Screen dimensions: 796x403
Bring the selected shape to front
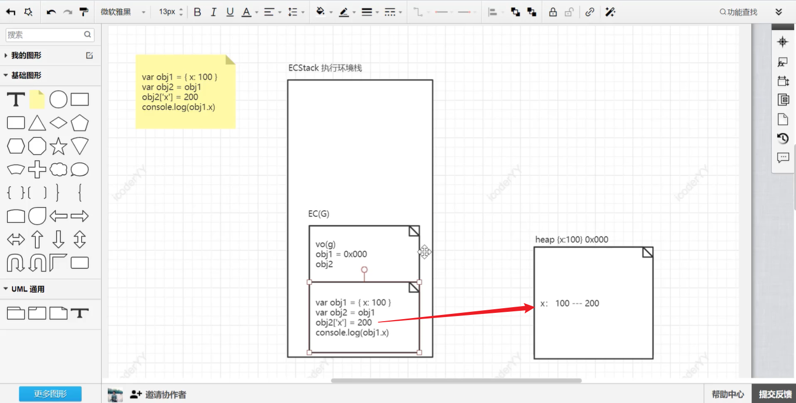(x=515, y=12)
